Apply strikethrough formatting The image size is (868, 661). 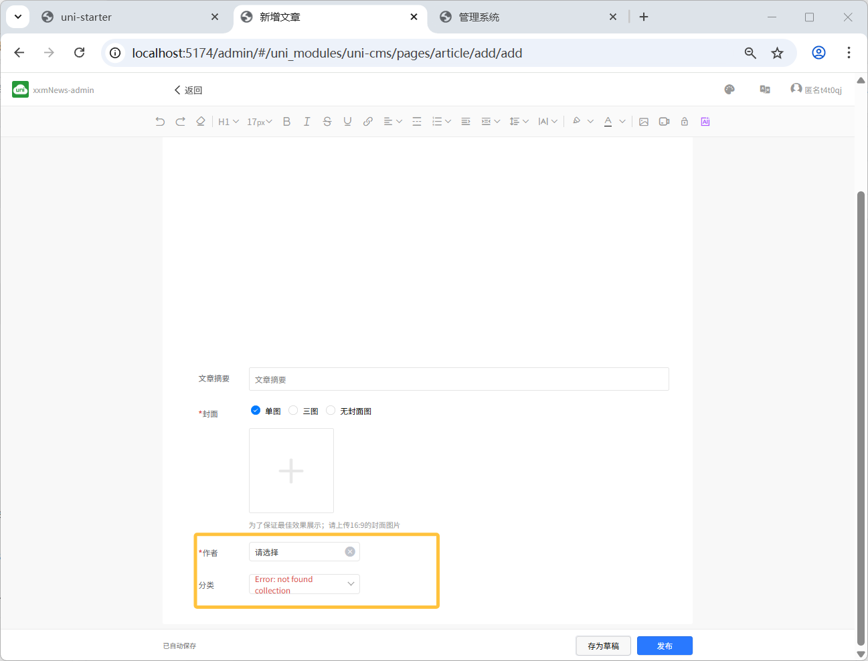[327, 122]
